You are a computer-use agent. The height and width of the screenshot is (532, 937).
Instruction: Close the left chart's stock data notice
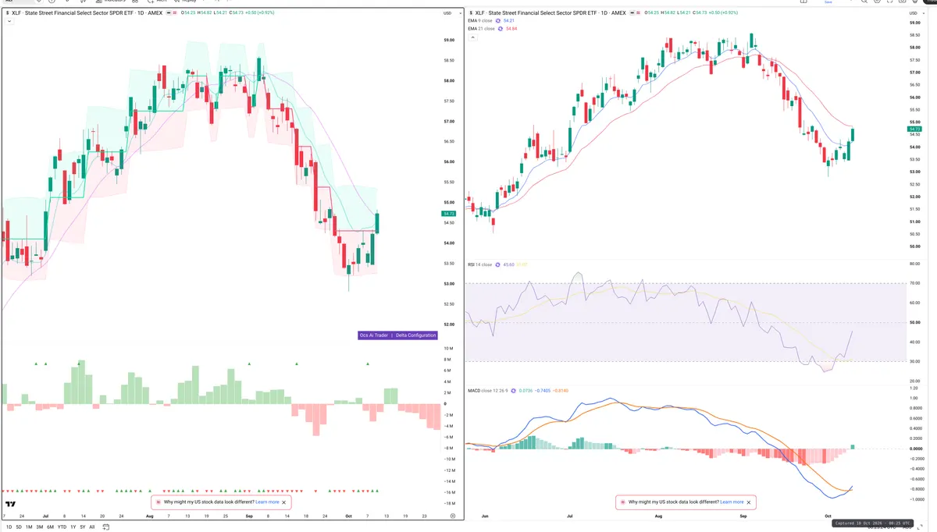coord(284,502)
